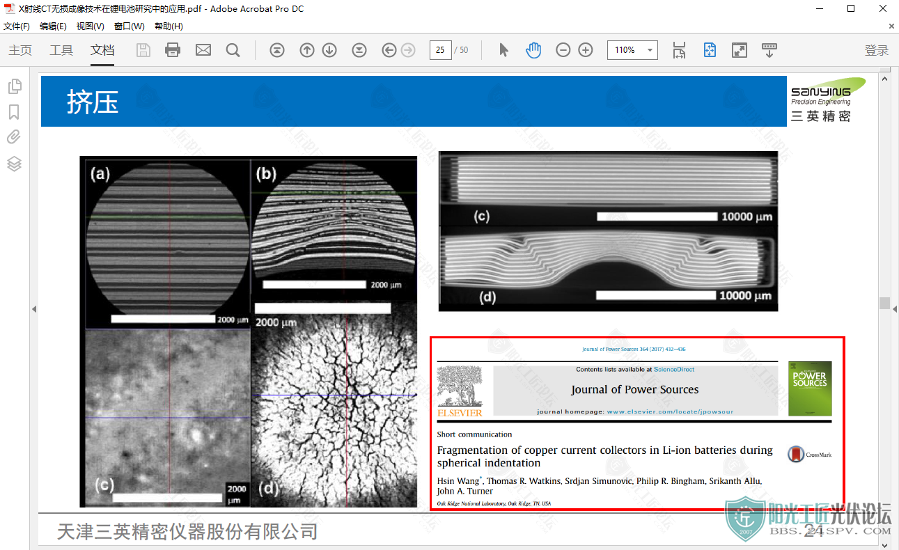
Task: Open the Bookmarks panel
Action: pyautogui.click(x=14, y=112)
